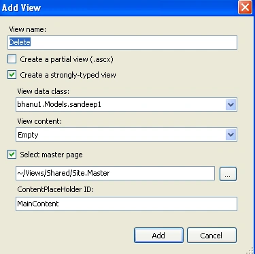The width and height of the screenshot is (255, 254).
Task: Browse for master page with ellipsis button
Action: (x=228, y=174)
